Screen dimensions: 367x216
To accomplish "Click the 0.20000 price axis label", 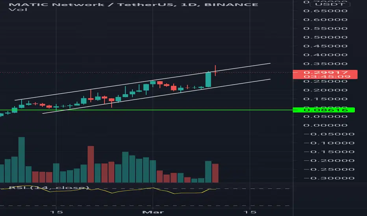I will (325, 90).
